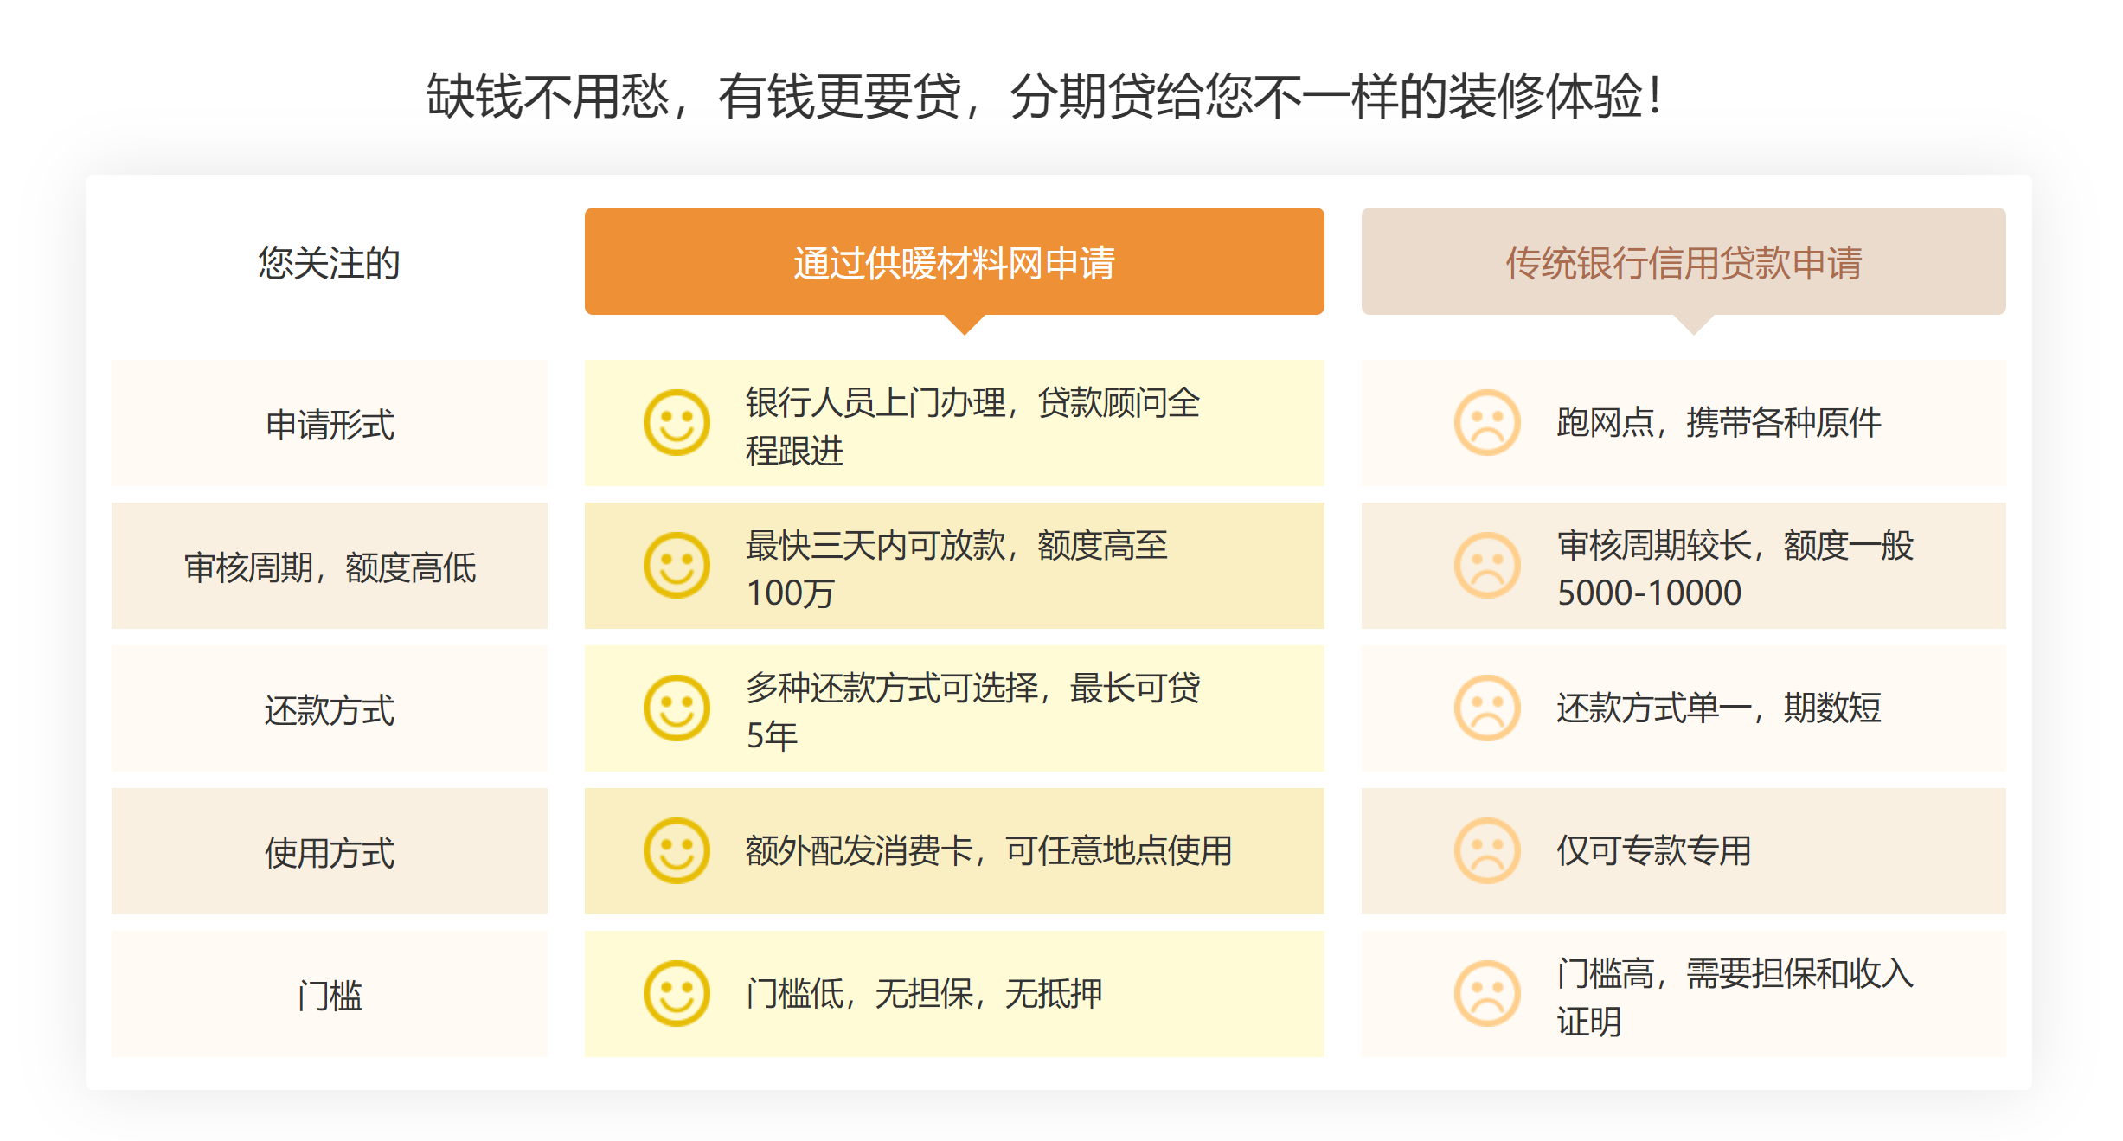Click the sad face beside 仅可专款专用

pyautogui.click(x=1487, y=850)
